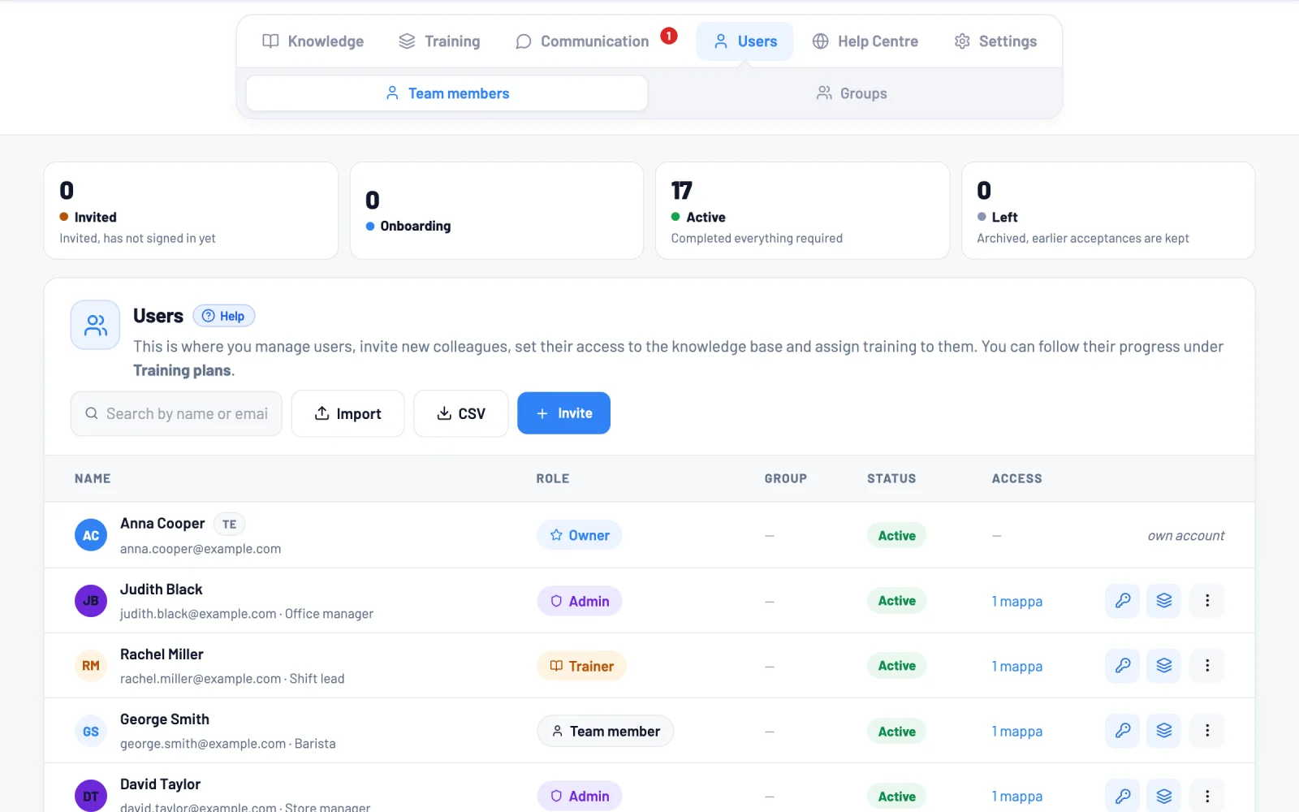1299x812 pixels.
Task: Click the AC avatar for Anna Cooper
Action: (91, 536)
